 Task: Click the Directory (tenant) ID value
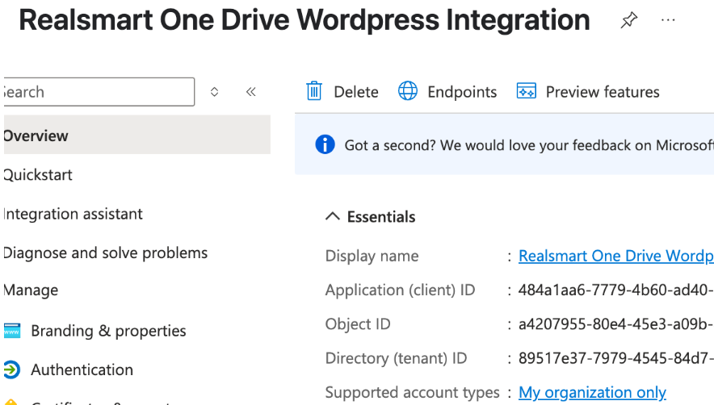(615, 358)
